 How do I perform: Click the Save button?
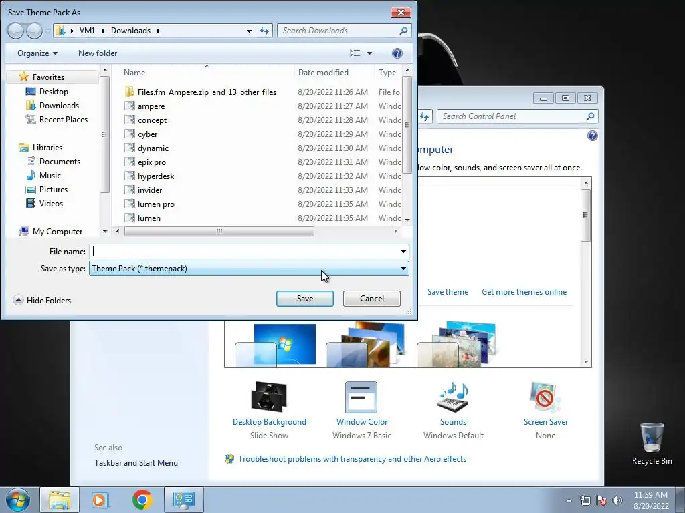click(x=305, y=299)
